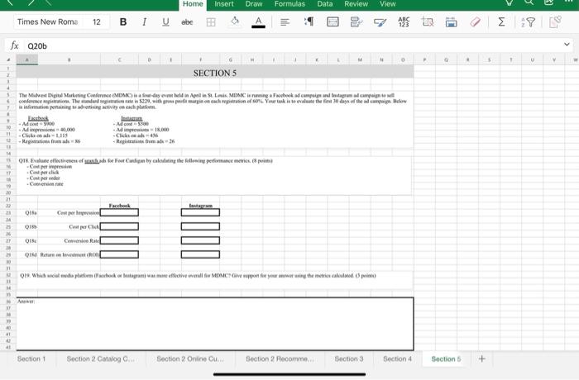Image resolution: width=579 pixels, height=380 pixels.
Task: Select the Facebook Conversion Rate cell
Action: 119,240
